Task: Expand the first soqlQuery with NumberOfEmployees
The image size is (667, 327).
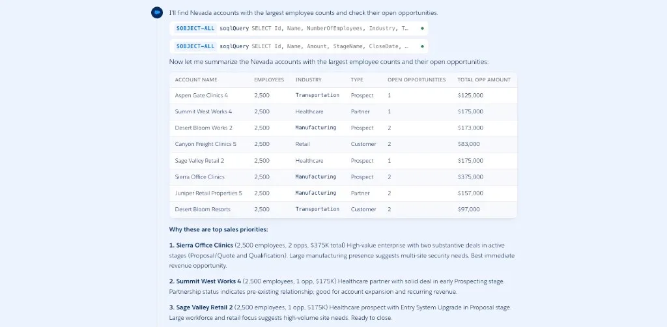Action: pos(298,29)
